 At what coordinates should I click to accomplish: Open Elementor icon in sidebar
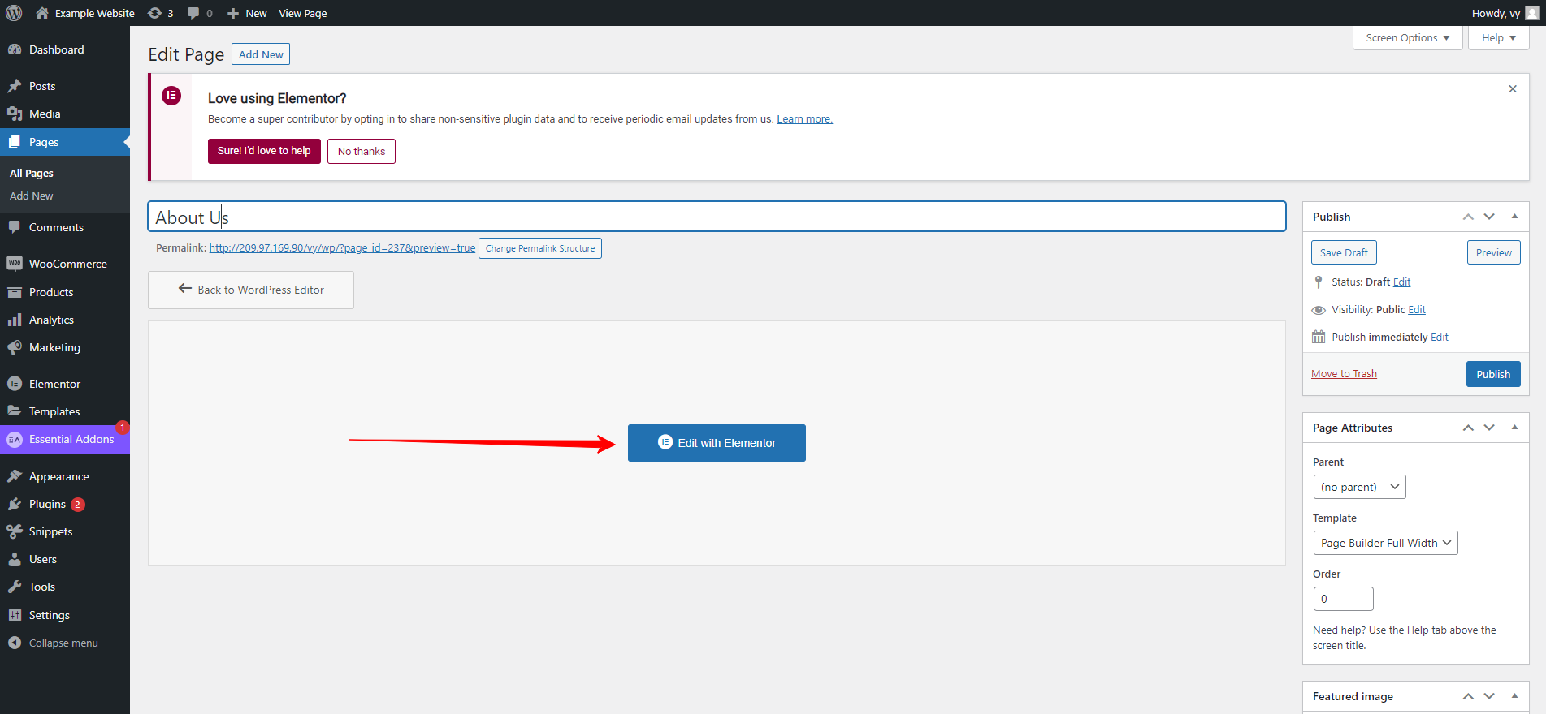click(15, 384)
